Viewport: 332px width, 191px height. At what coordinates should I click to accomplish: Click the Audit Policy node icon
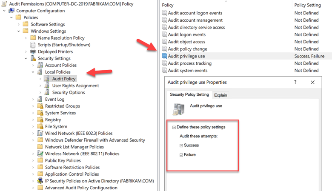click(47, 79)
